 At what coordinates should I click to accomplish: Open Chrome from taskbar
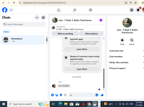[89, 104]
